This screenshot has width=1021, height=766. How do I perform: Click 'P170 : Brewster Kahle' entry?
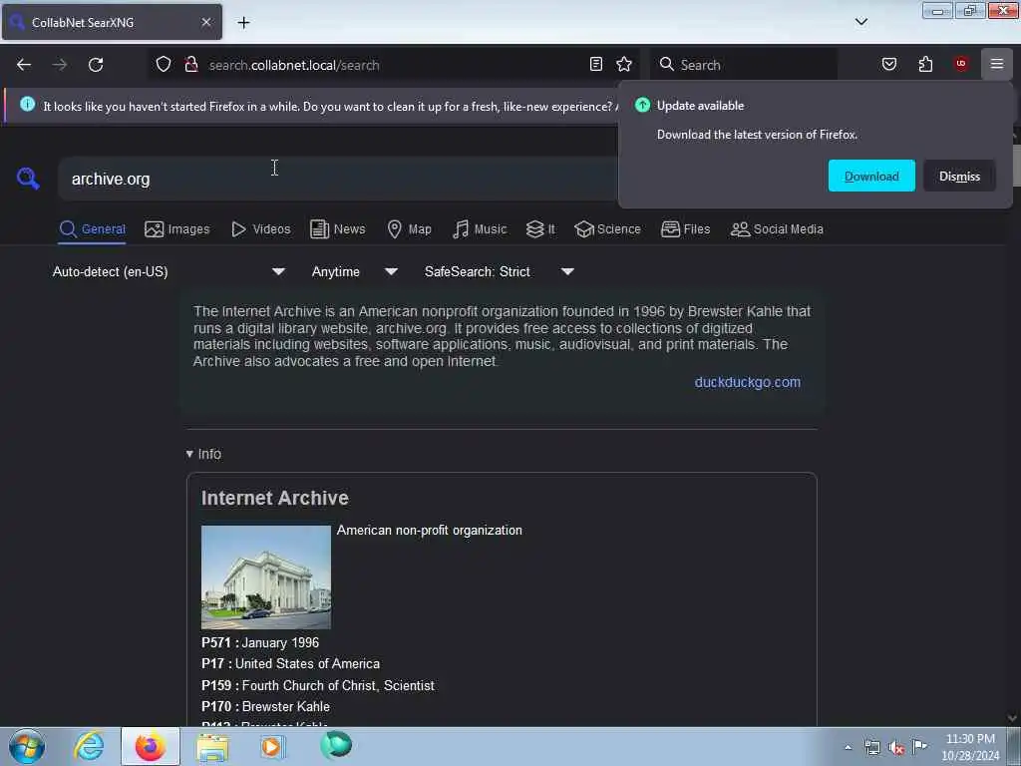[x=265, y=707]
